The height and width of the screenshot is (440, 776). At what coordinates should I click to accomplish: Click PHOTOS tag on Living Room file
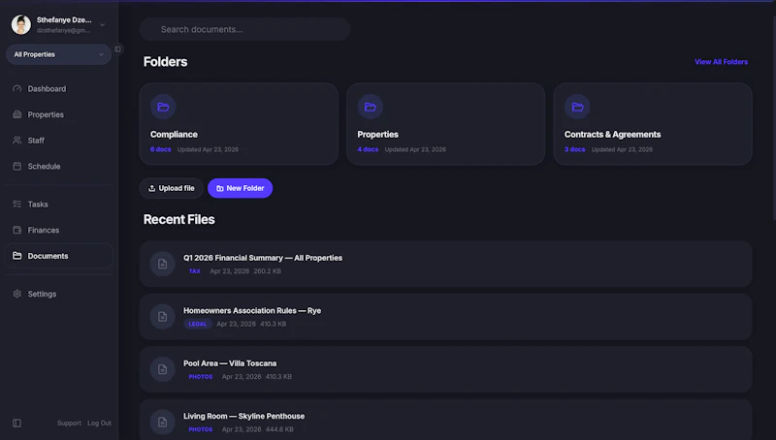pos(201,429)
